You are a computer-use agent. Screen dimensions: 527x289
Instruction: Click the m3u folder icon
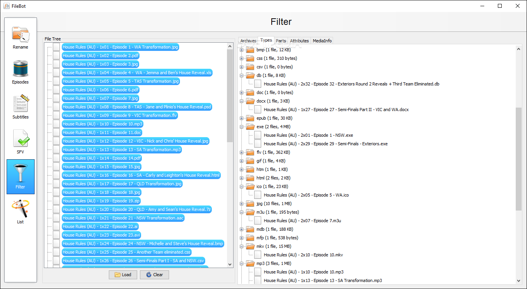click(250, 212)
